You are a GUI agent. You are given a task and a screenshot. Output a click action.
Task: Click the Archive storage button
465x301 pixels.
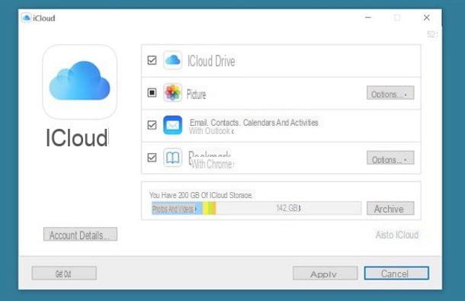click(x=390, y=209)
